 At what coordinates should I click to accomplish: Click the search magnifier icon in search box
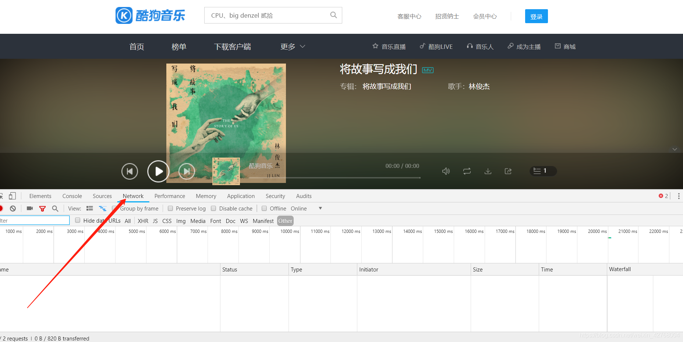[333, 15]
